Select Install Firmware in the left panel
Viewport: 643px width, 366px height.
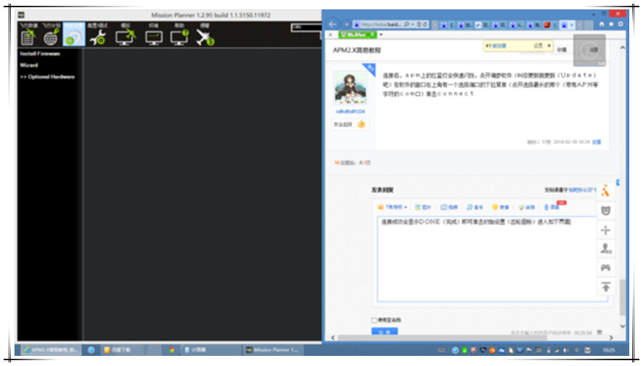(x=39, y=54)
